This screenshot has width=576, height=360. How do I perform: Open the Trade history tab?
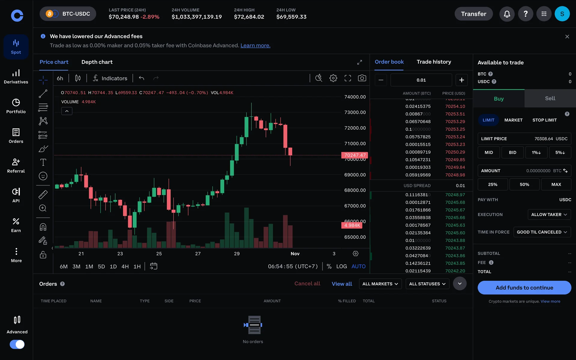(434, 62)
